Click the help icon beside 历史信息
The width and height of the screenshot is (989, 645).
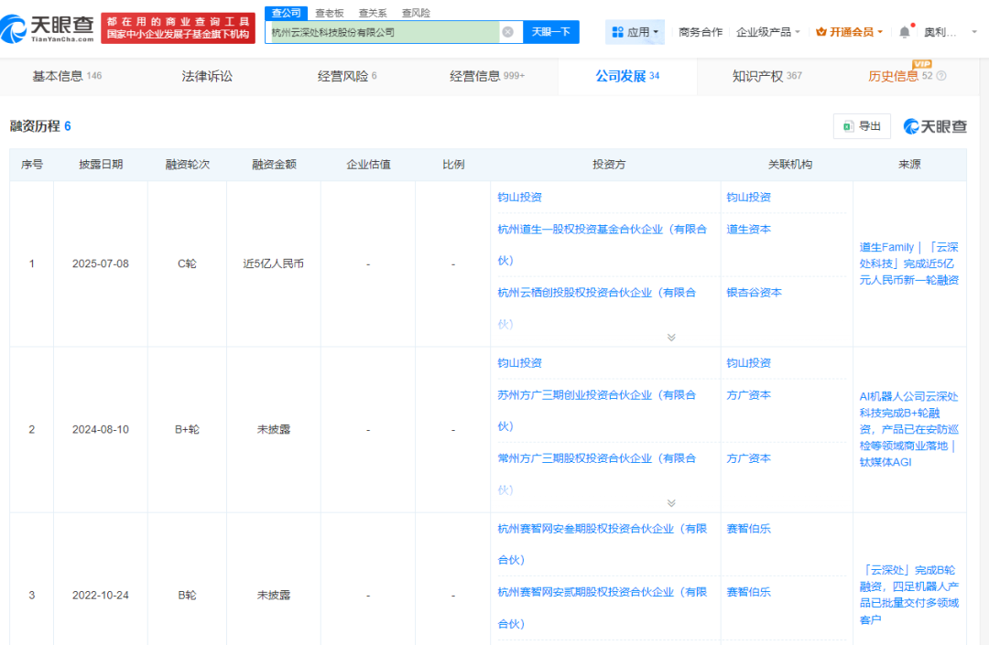pos(941,76)
